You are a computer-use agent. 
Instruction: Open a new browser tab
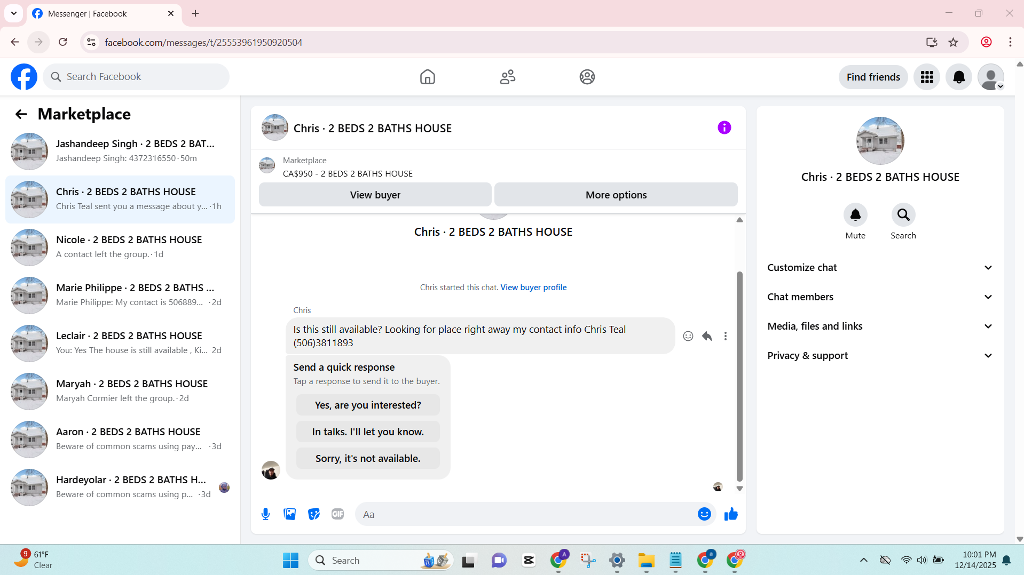[195, 13]
